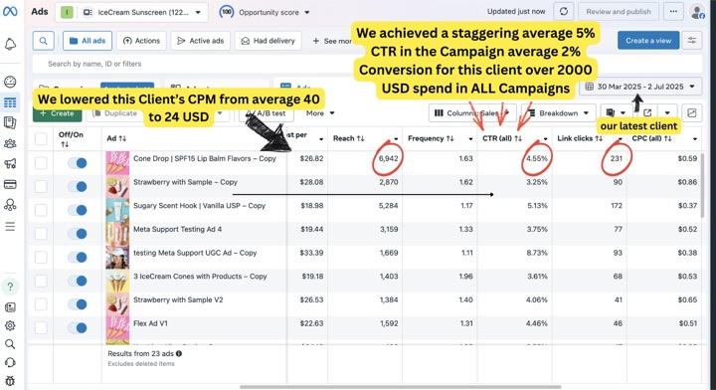Open the Columns: Sales dropdown
Screen dimensions: 716x390
[472, 112]
